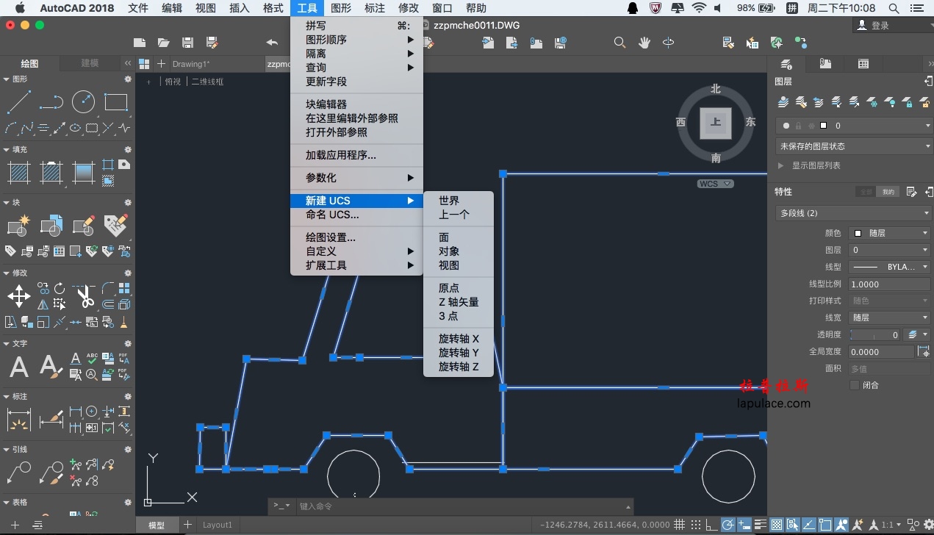Screen dimensions: 934x535
Task: Toggle grid display in status bar
Action: point(680,525)
